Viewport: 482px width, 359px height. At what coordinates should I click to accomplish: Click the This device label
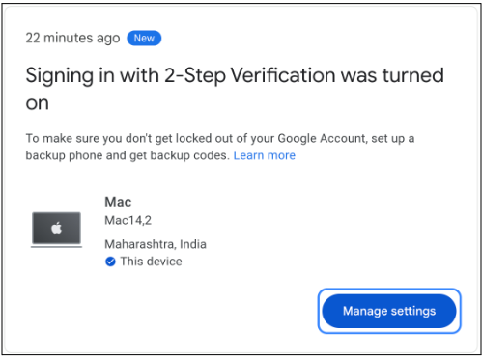click(x=151, y=262)
